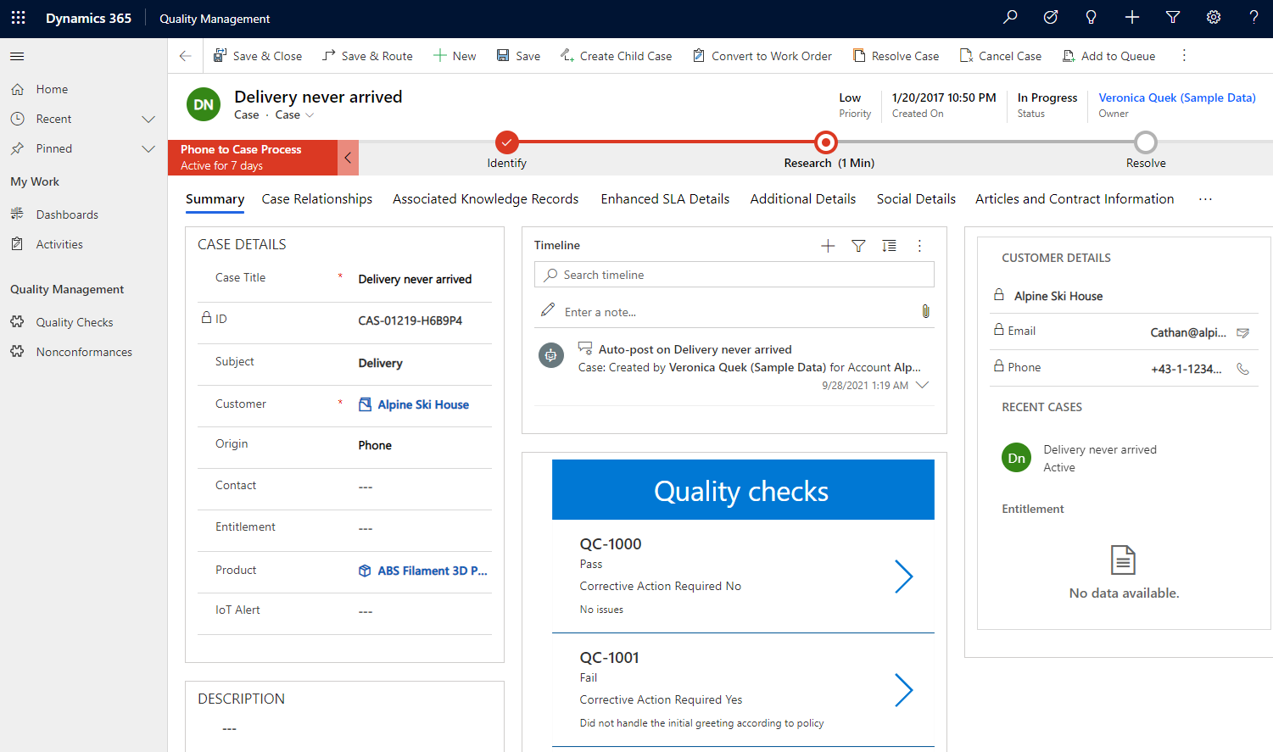Click Convert to Work Order

[x=762, y=56]
